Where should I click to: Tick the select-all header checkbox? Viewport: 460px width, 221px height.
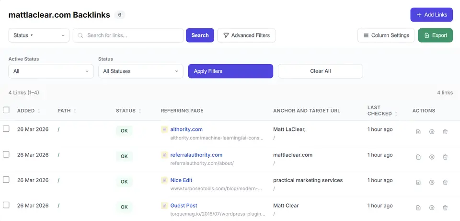tap(6, 110)
